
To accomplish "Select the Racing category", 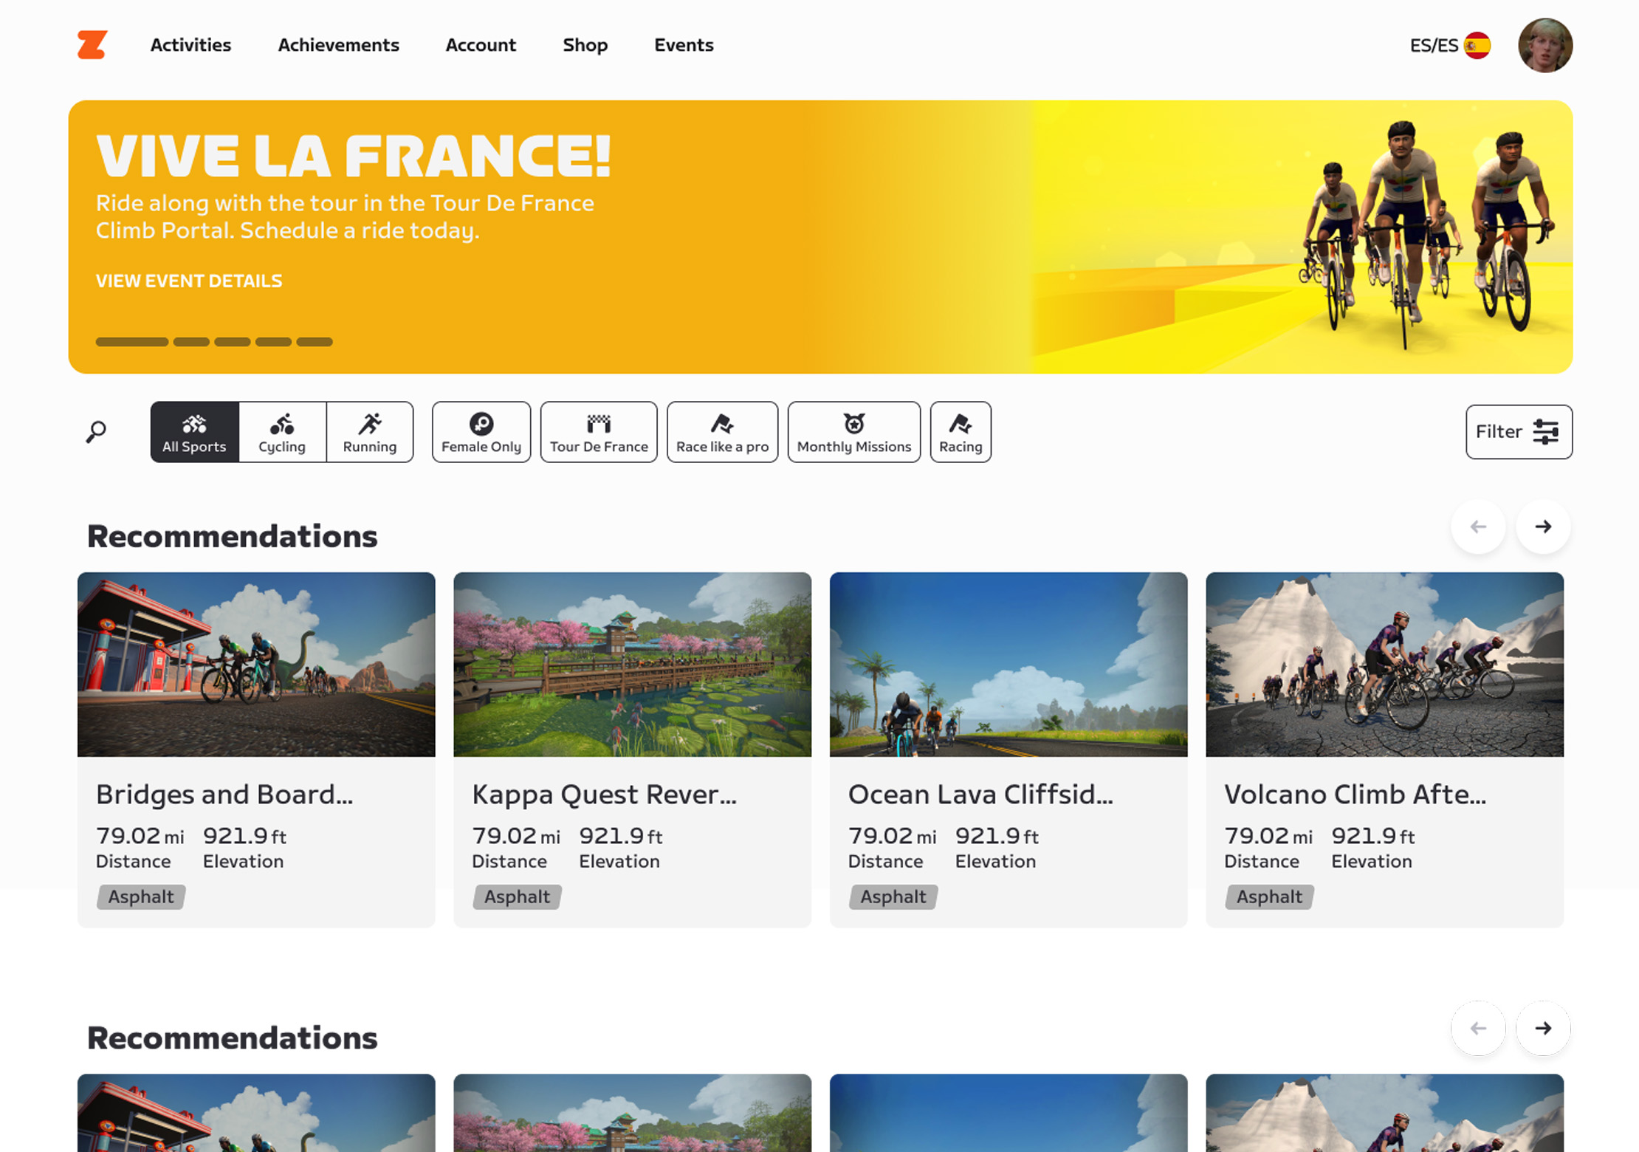I will click(x=960, y=432).
